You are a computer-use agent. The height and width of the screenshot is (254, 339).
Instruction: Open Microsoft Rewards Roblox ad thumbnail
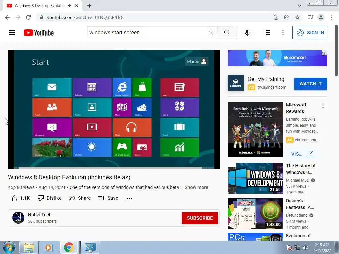pos(255,130)
